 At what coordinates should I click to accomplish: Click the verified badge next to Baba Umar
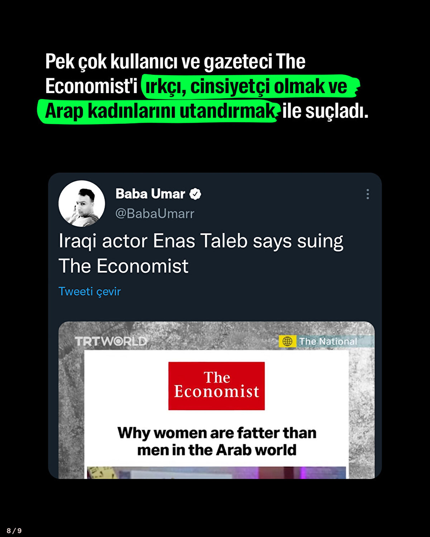[195, 194]
